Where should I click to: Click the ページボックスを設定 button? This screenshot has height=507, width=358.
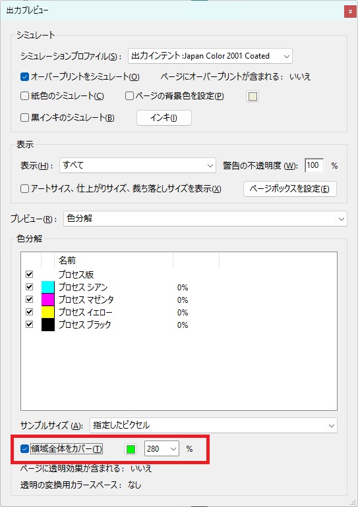pyautogui.click(x=290, y=189)
